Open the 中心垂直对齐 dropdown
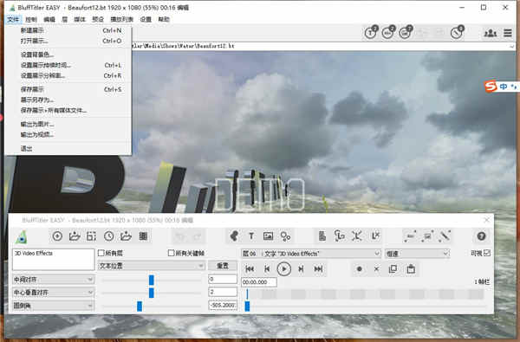This screenshot has height=342, width=520. 54,293
